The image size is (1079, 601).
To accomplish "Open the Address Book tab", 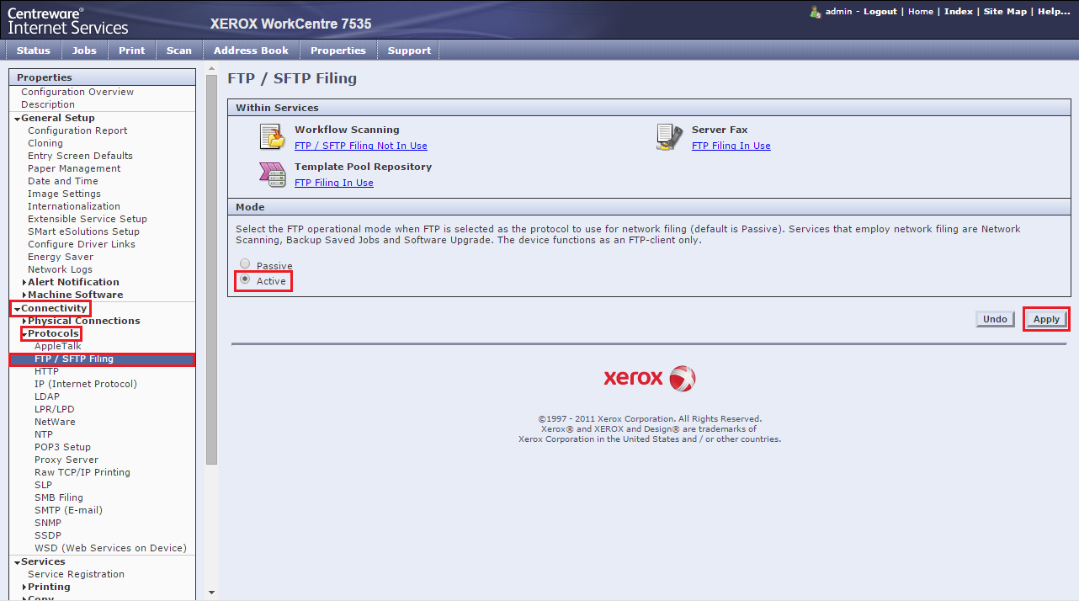I will point(251,51).
